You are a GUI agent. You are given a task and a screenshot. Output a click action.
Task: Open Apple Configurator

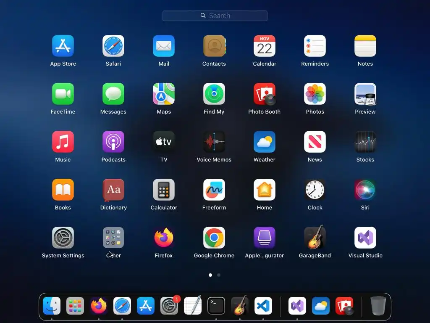click(265, 238)
